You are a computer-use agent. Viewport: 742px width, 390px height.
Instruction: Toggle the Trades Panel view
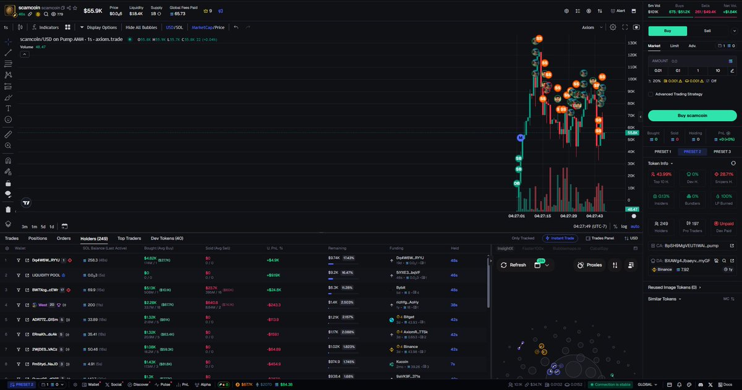[x=599, y=238]
